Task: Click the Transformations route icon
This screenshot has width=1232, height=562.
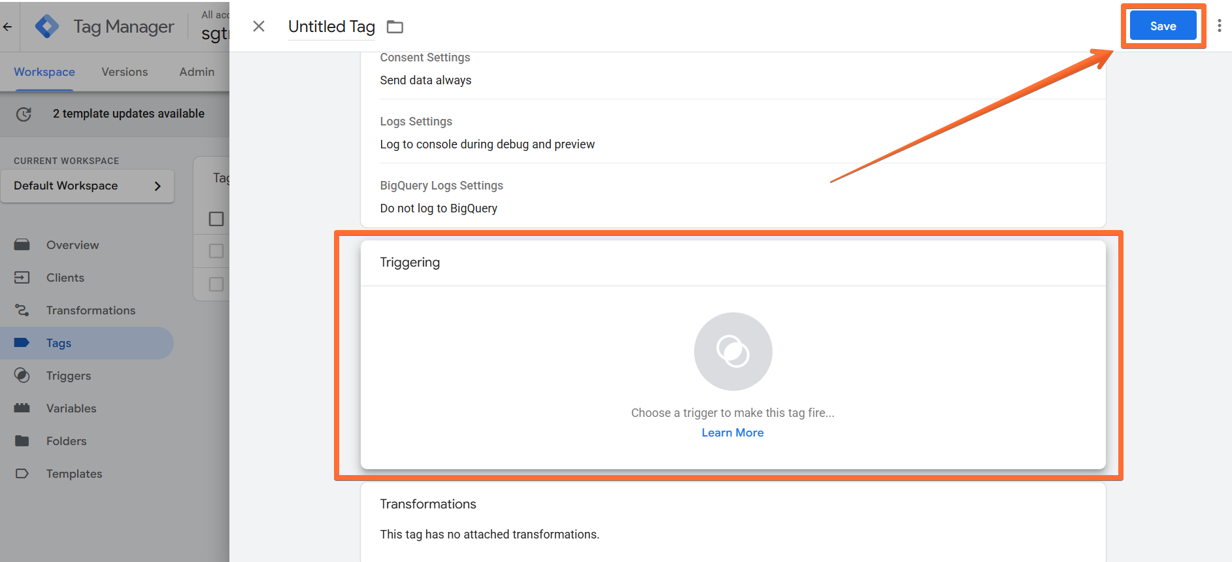Action: [22, 310]
